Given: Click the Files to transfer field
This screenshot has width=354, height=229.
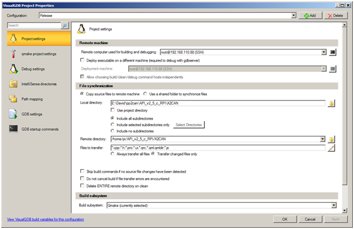Looking at the screenshot, I should [218, 148].
